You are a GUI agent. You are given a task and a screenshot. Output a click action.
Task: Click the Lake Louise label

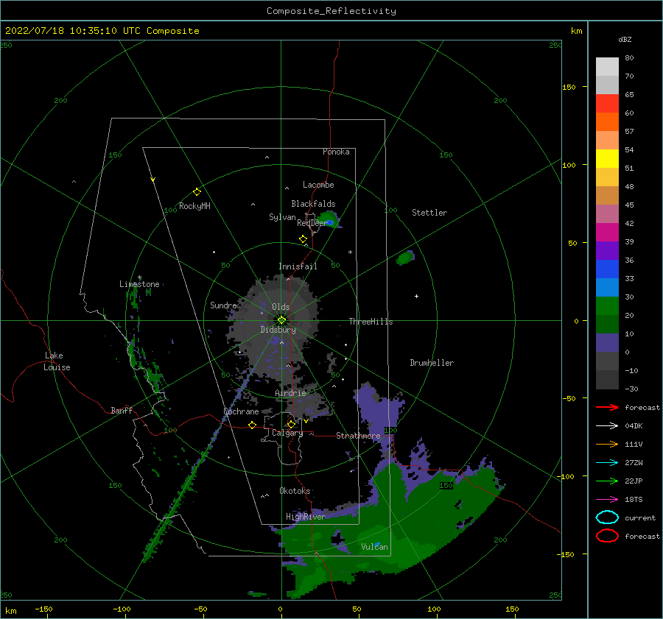pos(57,361)
